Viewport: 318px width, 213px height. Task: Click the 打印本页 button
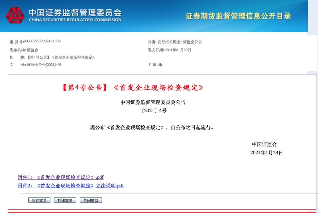pyautogui.click(x=65, y=200)
